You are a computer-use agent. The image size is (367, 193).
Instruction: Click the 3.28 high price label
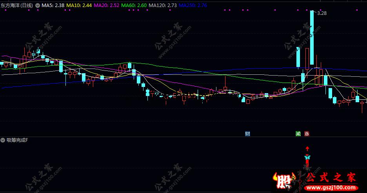pyautogui.click(x=322, y=13)
